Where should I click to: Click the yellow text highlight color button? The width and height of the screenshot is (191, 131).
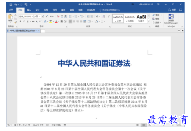(51, 21)
